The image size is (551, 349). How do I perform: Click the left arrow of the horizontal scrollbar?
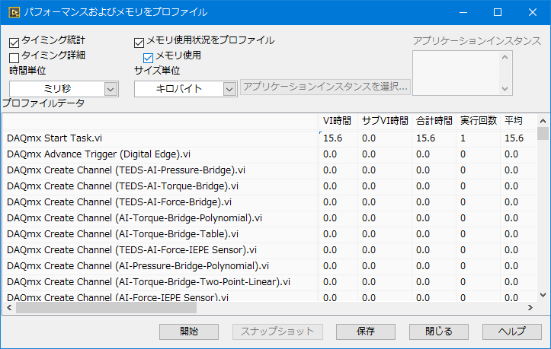pos(9,308)
